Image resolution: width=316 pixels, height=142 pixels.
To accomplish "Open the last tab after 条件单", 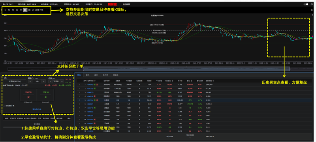I will coord(116,75).
